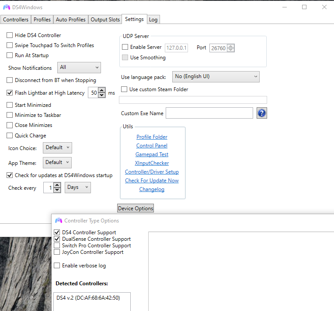This screenshot has width=334, height=311.
Task: Open the Show Notifications dropdown
Action: tap(79, 68)
